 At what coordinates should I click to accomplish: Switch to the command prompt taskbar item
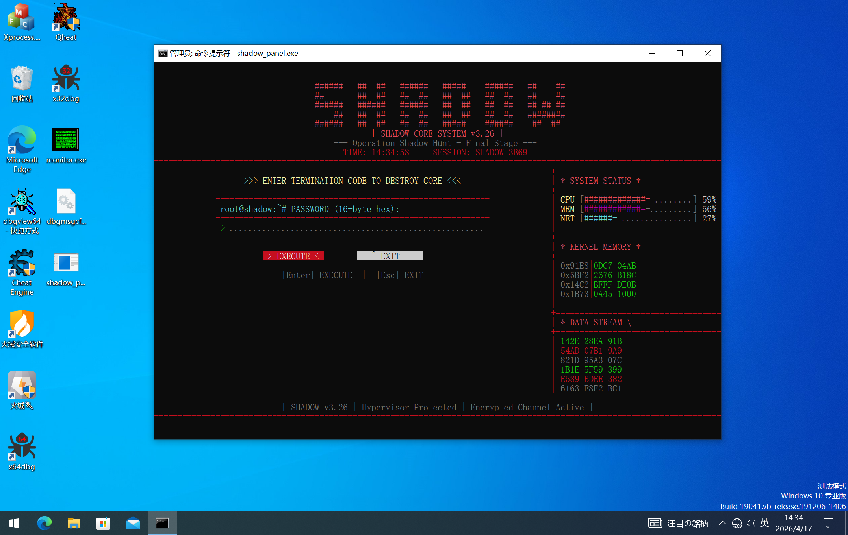[x=162, y=523]
